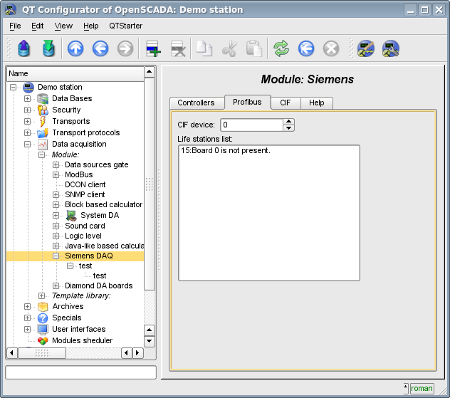The width and height of the screenshot is (450, 398).
Task: Click the CIF device number field
Action: click(x=251, y=125)
